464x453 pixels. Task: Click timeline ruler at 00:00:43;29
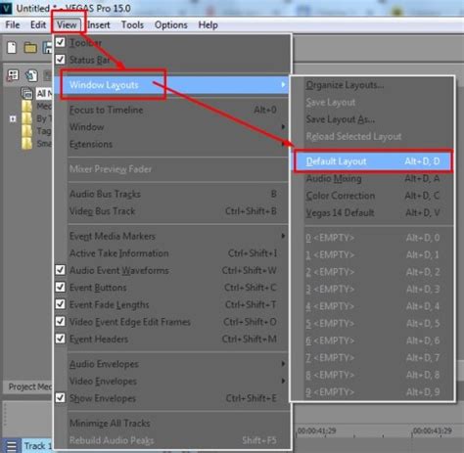pyautogui.click(x=433, y=430)
